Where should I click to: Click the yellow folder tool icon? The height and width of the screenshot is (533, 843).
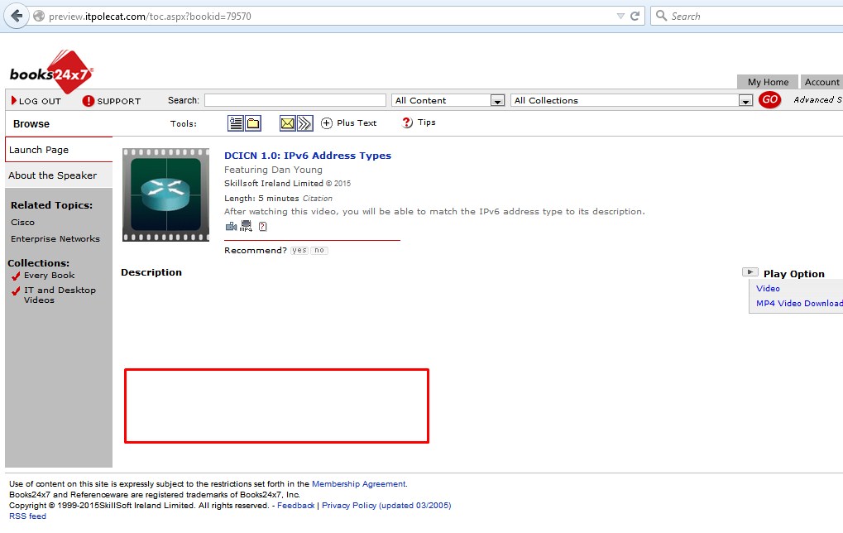pyautogui.click(x=253, y=123)
